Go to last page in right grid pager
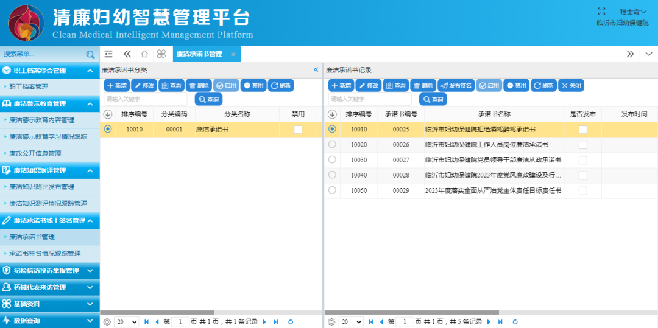The image size is (658, 328). [500, 322]
